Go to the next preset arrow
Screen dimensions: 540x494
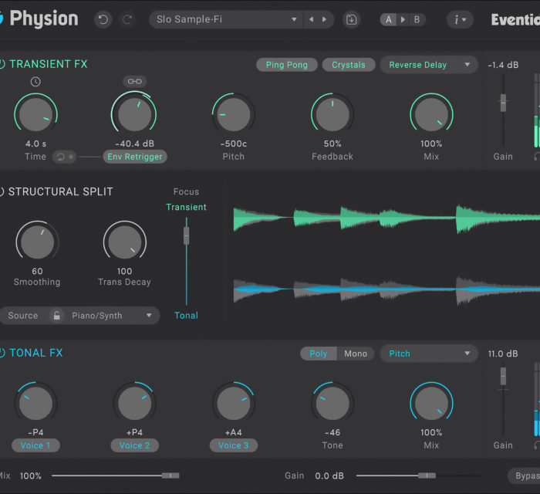[x=325, y=19]
